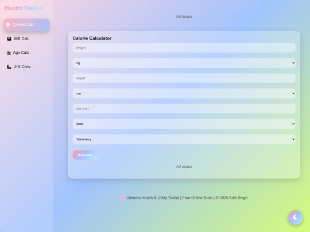Switch to the BMI Calc tab
The width and height of the screenshot is (310, 232).
(26, 39)
